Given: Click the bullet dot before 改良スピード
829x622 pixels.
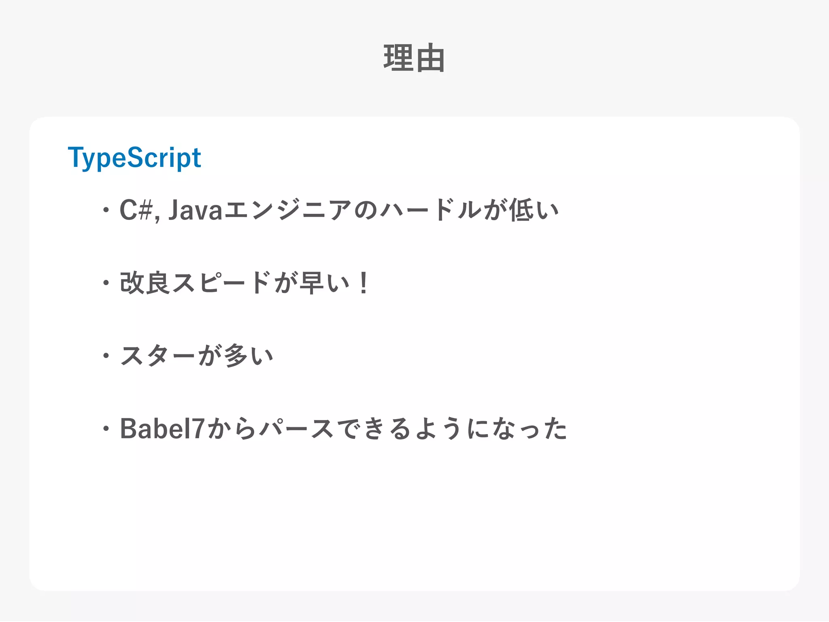Looking at the screenshot, I should click(106, 283).
